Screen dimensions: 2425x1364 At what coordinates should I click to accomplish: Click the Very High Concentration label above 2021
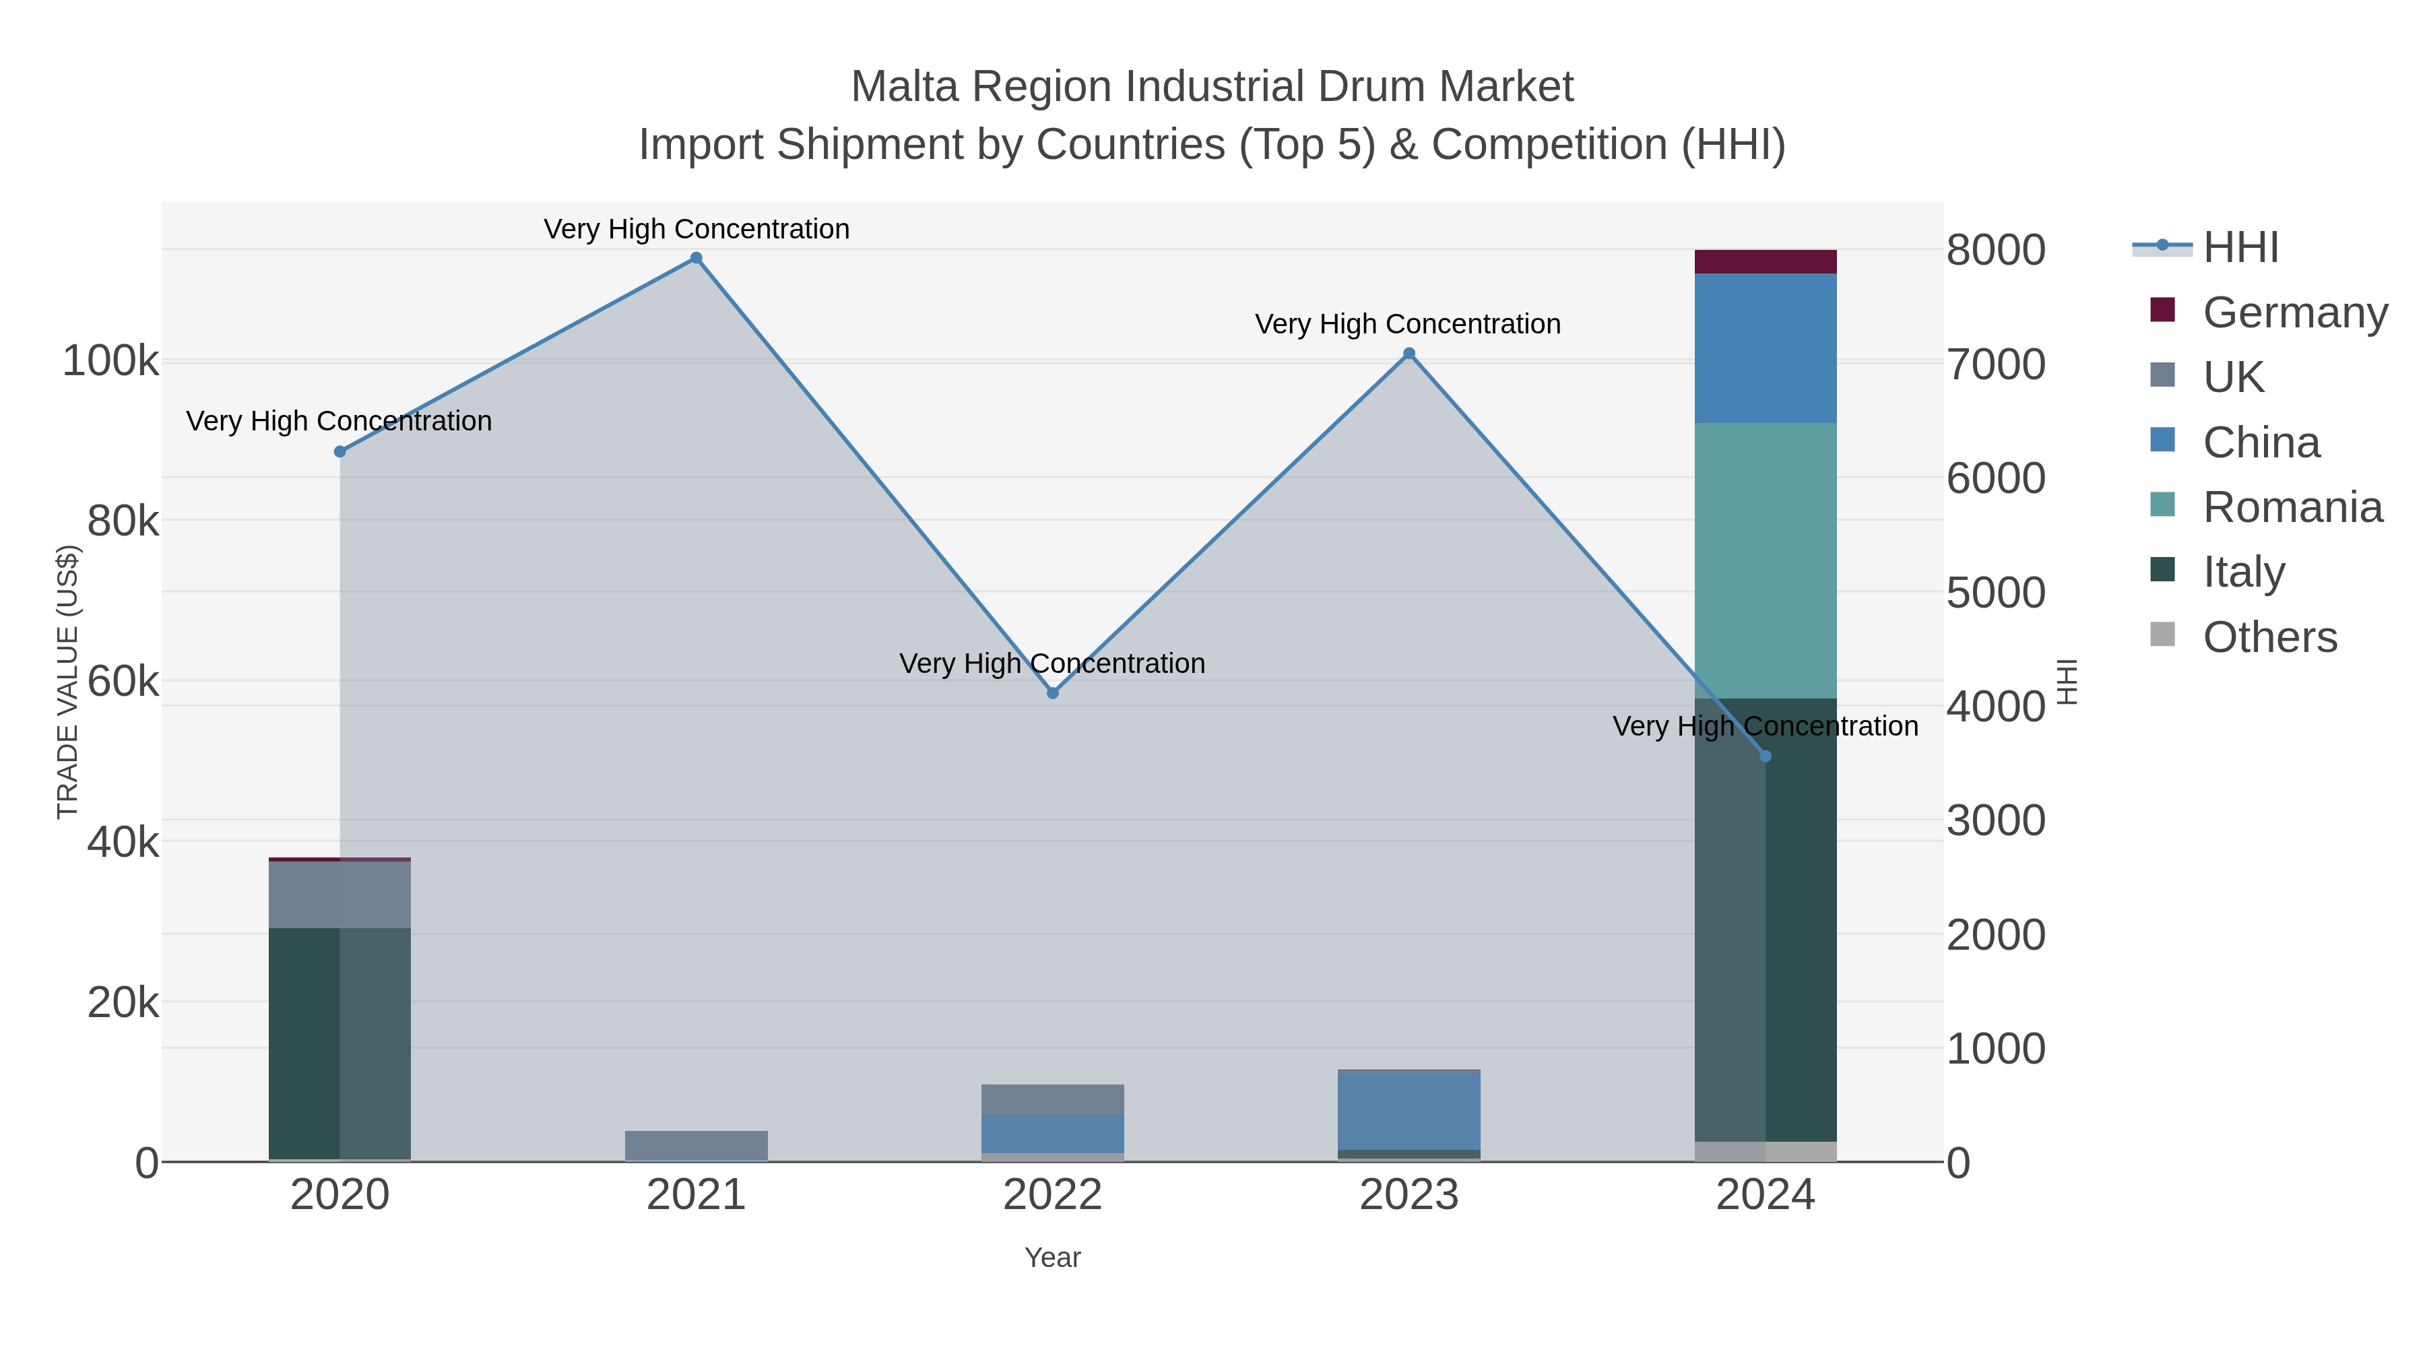click(x=697, y=229)
